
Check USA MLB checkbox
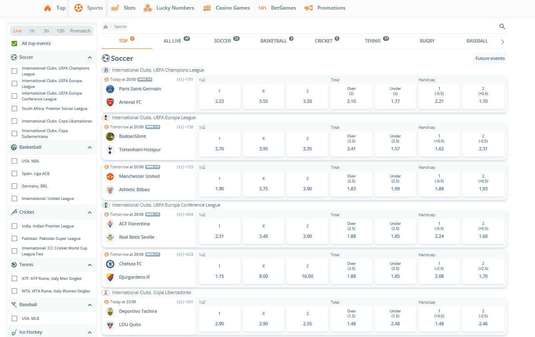(x=15, y=318)
